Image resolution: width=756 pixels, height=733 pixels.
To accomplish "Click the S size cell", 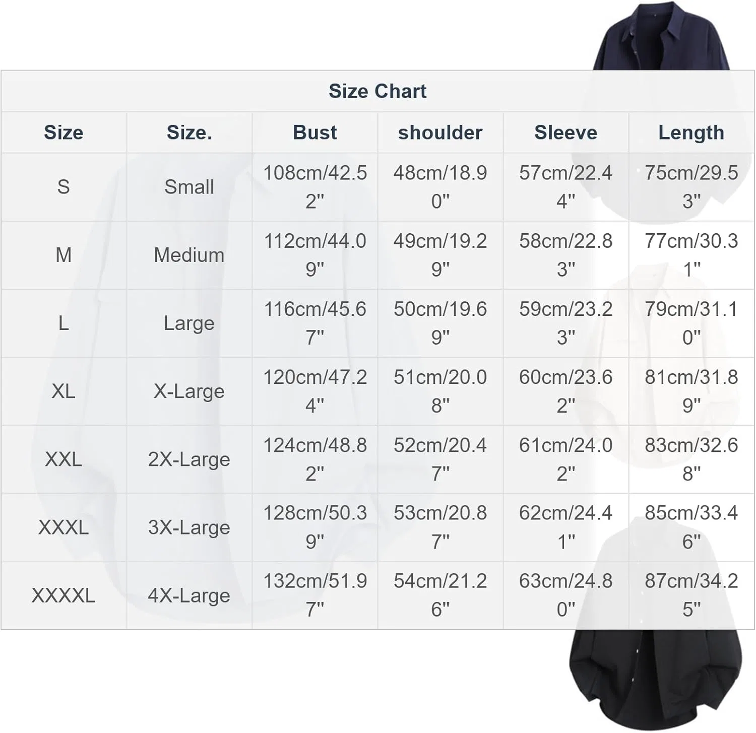I will (x=64, y=187).
